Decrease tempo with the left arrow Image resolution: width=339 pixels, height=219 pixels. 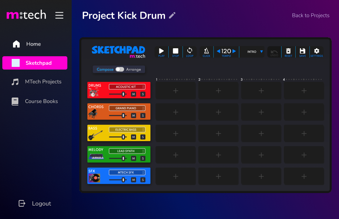pos(218,51)
